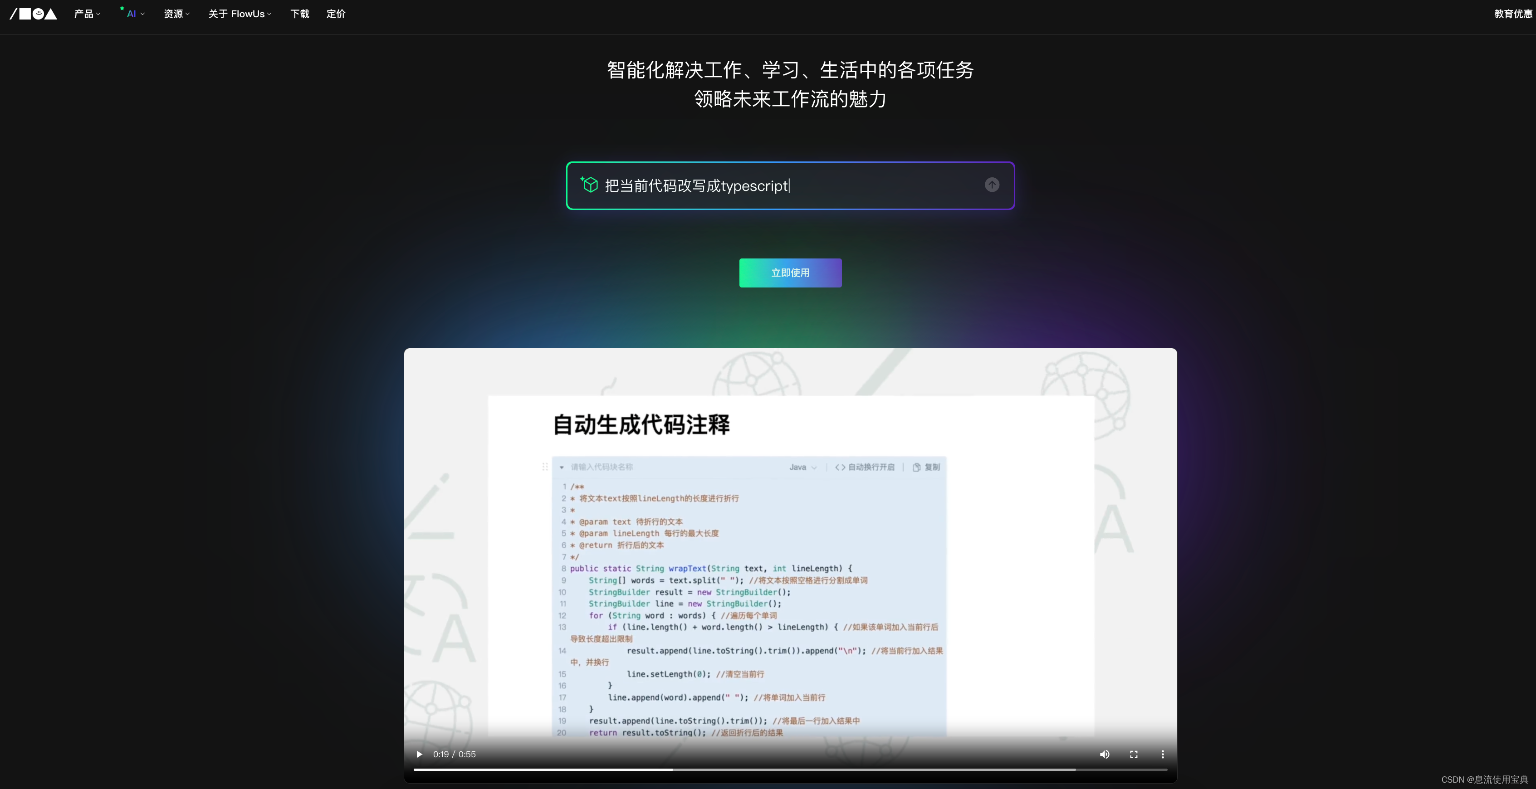The height and width of the screenshot is (789, 1536).
Task: Collapse the code block with the triangle
Action: point(563,467)
